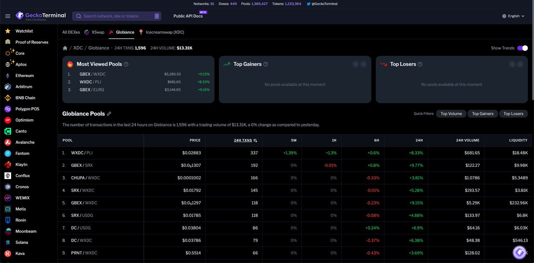Switch to Globiance tab
Image resolution: width=534 pixels, height=263 pixels.
pyautogui.click(x=121, y=32)
